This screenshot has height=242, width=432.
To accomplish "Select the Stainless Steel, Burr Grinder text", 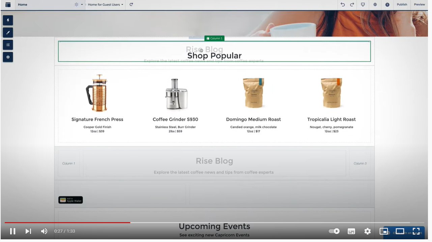I will tap(175, 127).
